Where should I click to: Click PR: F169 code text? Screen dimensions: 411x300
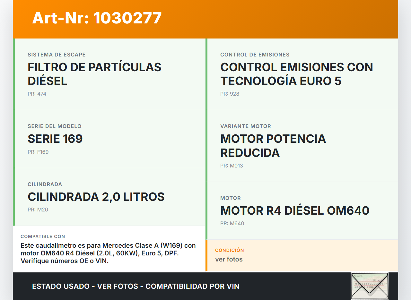38,152
